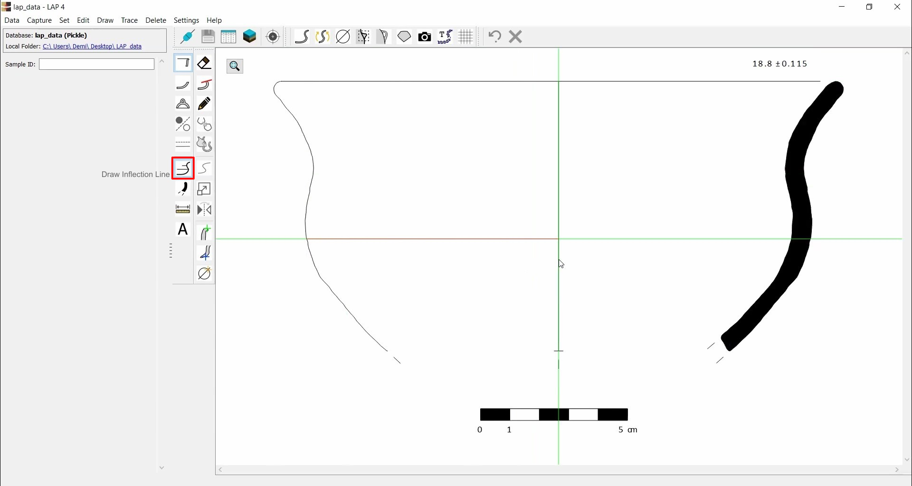This screenshot has height=486, width=912.
Task: Click the undo arrow icon
Action: (495, 37)
